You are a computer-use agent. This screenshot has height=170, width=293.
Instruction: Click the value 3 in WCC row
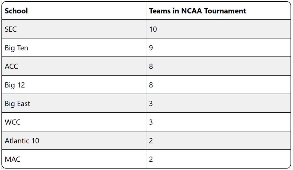(151, 122)
